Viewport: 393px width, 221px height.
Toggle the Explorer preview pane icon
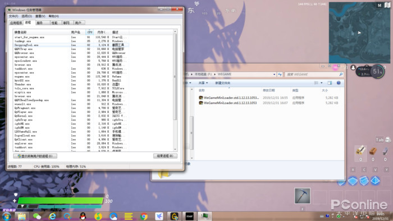pos(330,83)
